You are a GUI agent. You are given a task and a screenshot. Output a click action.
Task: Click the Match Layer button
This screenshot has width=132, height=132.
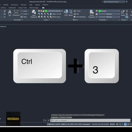(x=55, y=17)
